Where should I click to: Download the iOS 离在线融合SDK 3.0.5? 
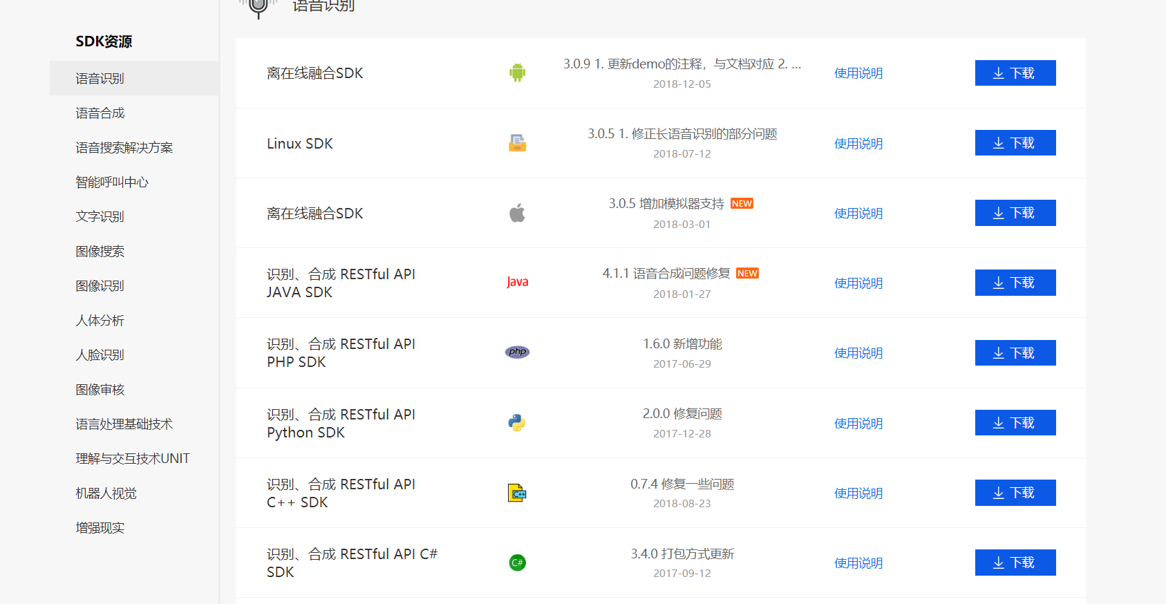click(x=1015, y=212)
